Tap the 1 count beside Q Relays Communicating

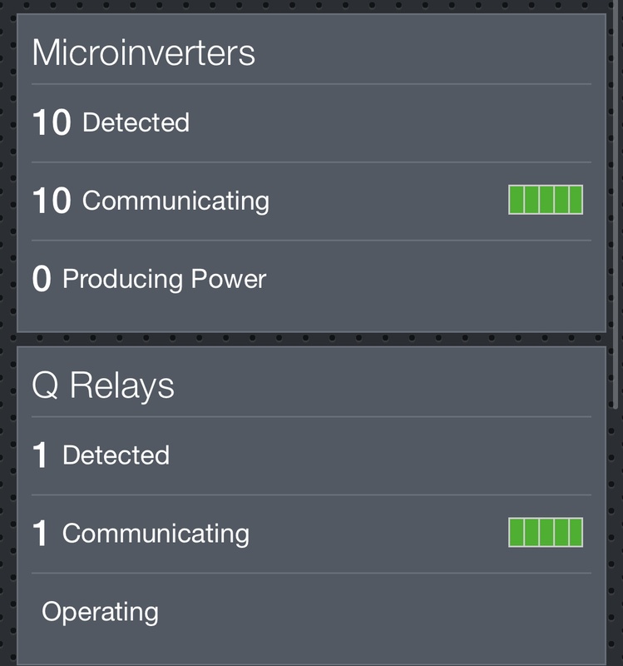[x=41, y=534]
